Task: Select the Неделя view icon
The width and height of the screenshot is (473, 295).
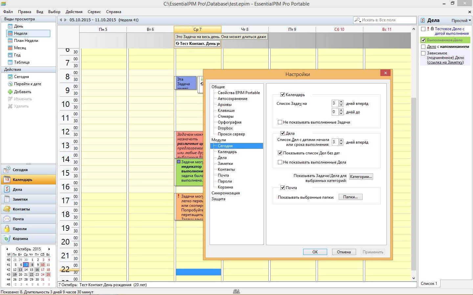Action: pyautogui.click(x=10, y=33)
